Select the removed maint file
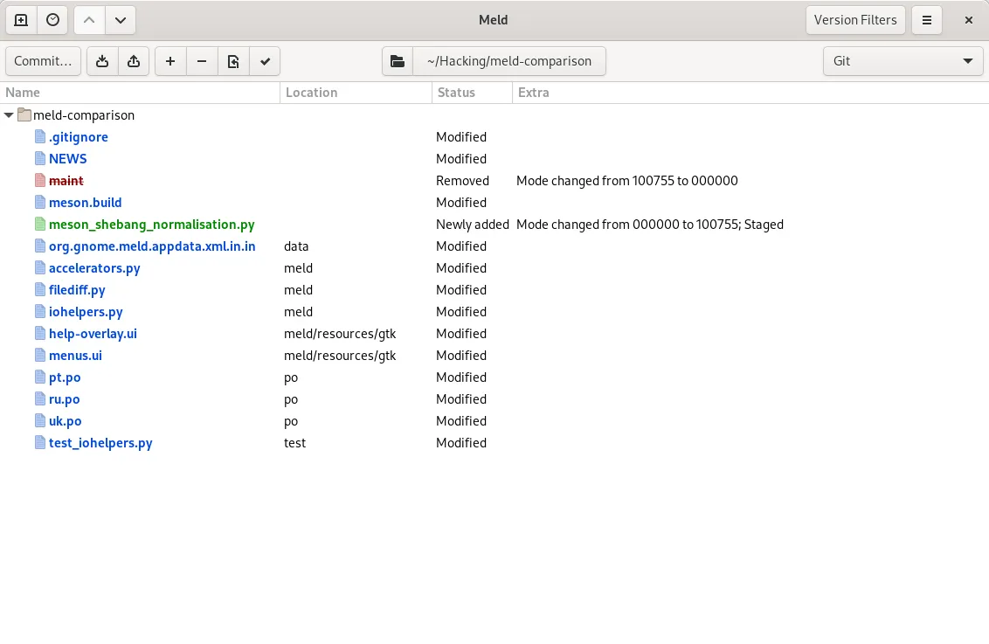Screen dimensions: 989x644 (66, 181)
